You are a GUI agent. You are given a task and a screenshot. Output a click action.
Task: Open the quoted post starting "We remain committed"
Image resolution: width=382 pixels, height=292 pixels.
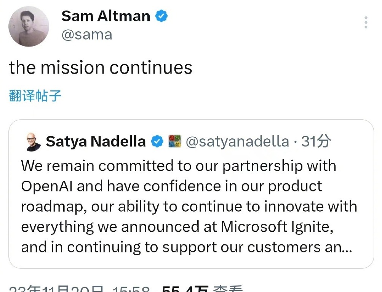tap(191, 194)
